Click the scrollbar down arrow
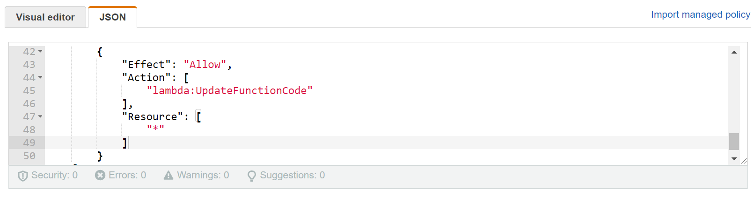This screenshot has width=754, height=197. click(x=734, y=159)
